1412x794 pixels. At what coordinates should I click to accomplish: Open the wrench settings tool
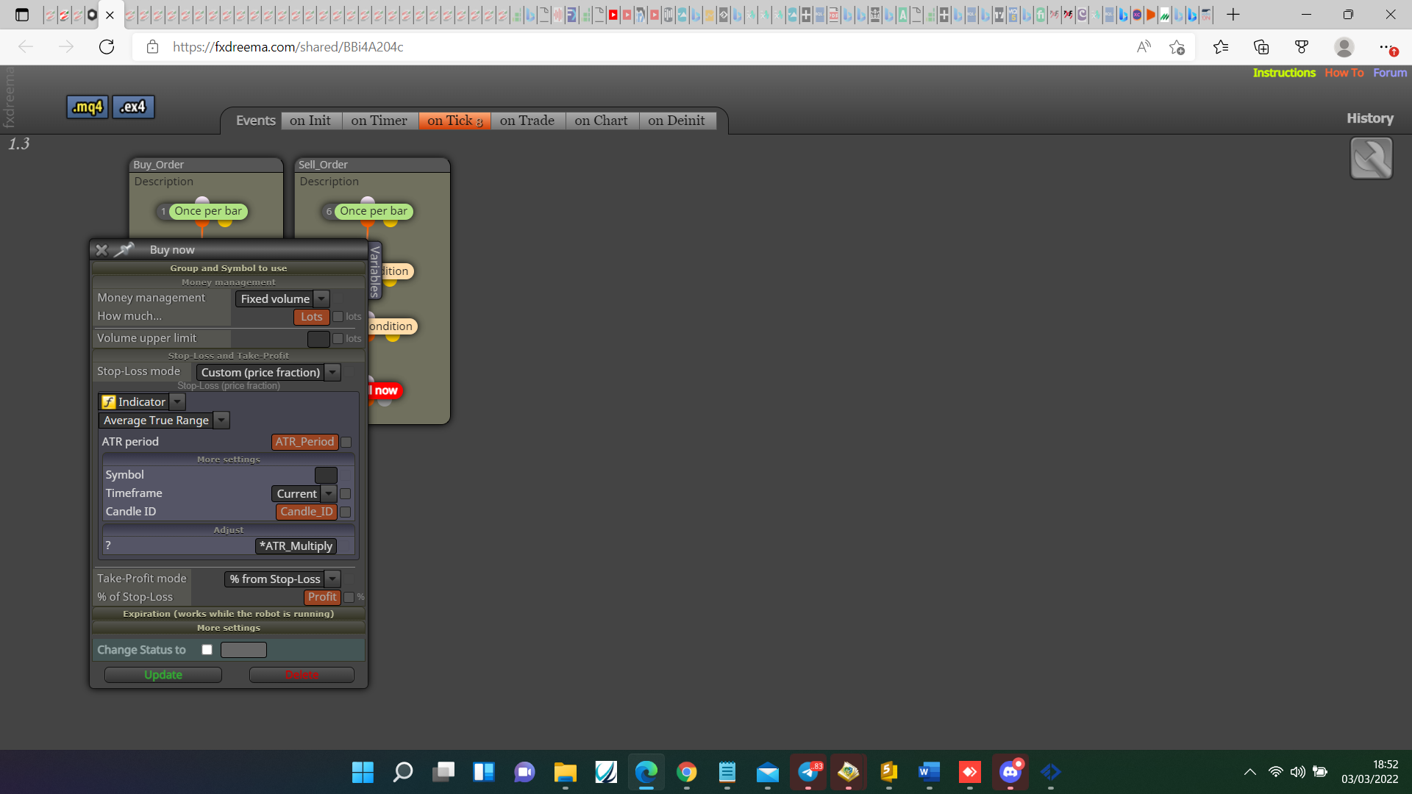tap(1371, 158)
